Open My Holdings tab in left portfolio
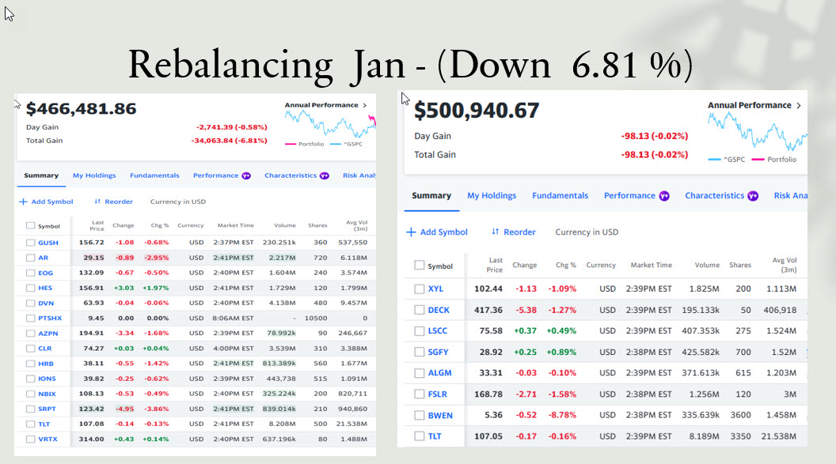 [x=94, y=175]
